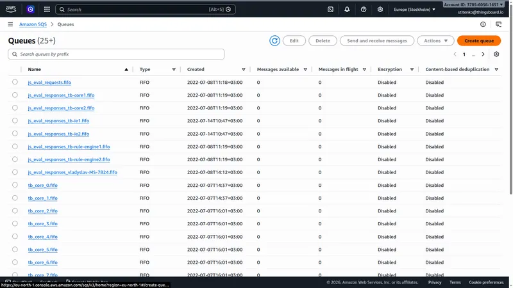The height and width of the screenshot is (288, 513).
Task: Sort by Type column arrow
Action: tap(174, 70)
